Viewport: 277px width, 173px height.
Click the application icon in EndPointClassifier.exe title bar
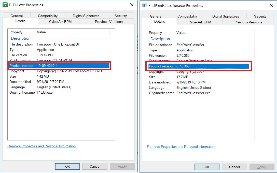144,5
